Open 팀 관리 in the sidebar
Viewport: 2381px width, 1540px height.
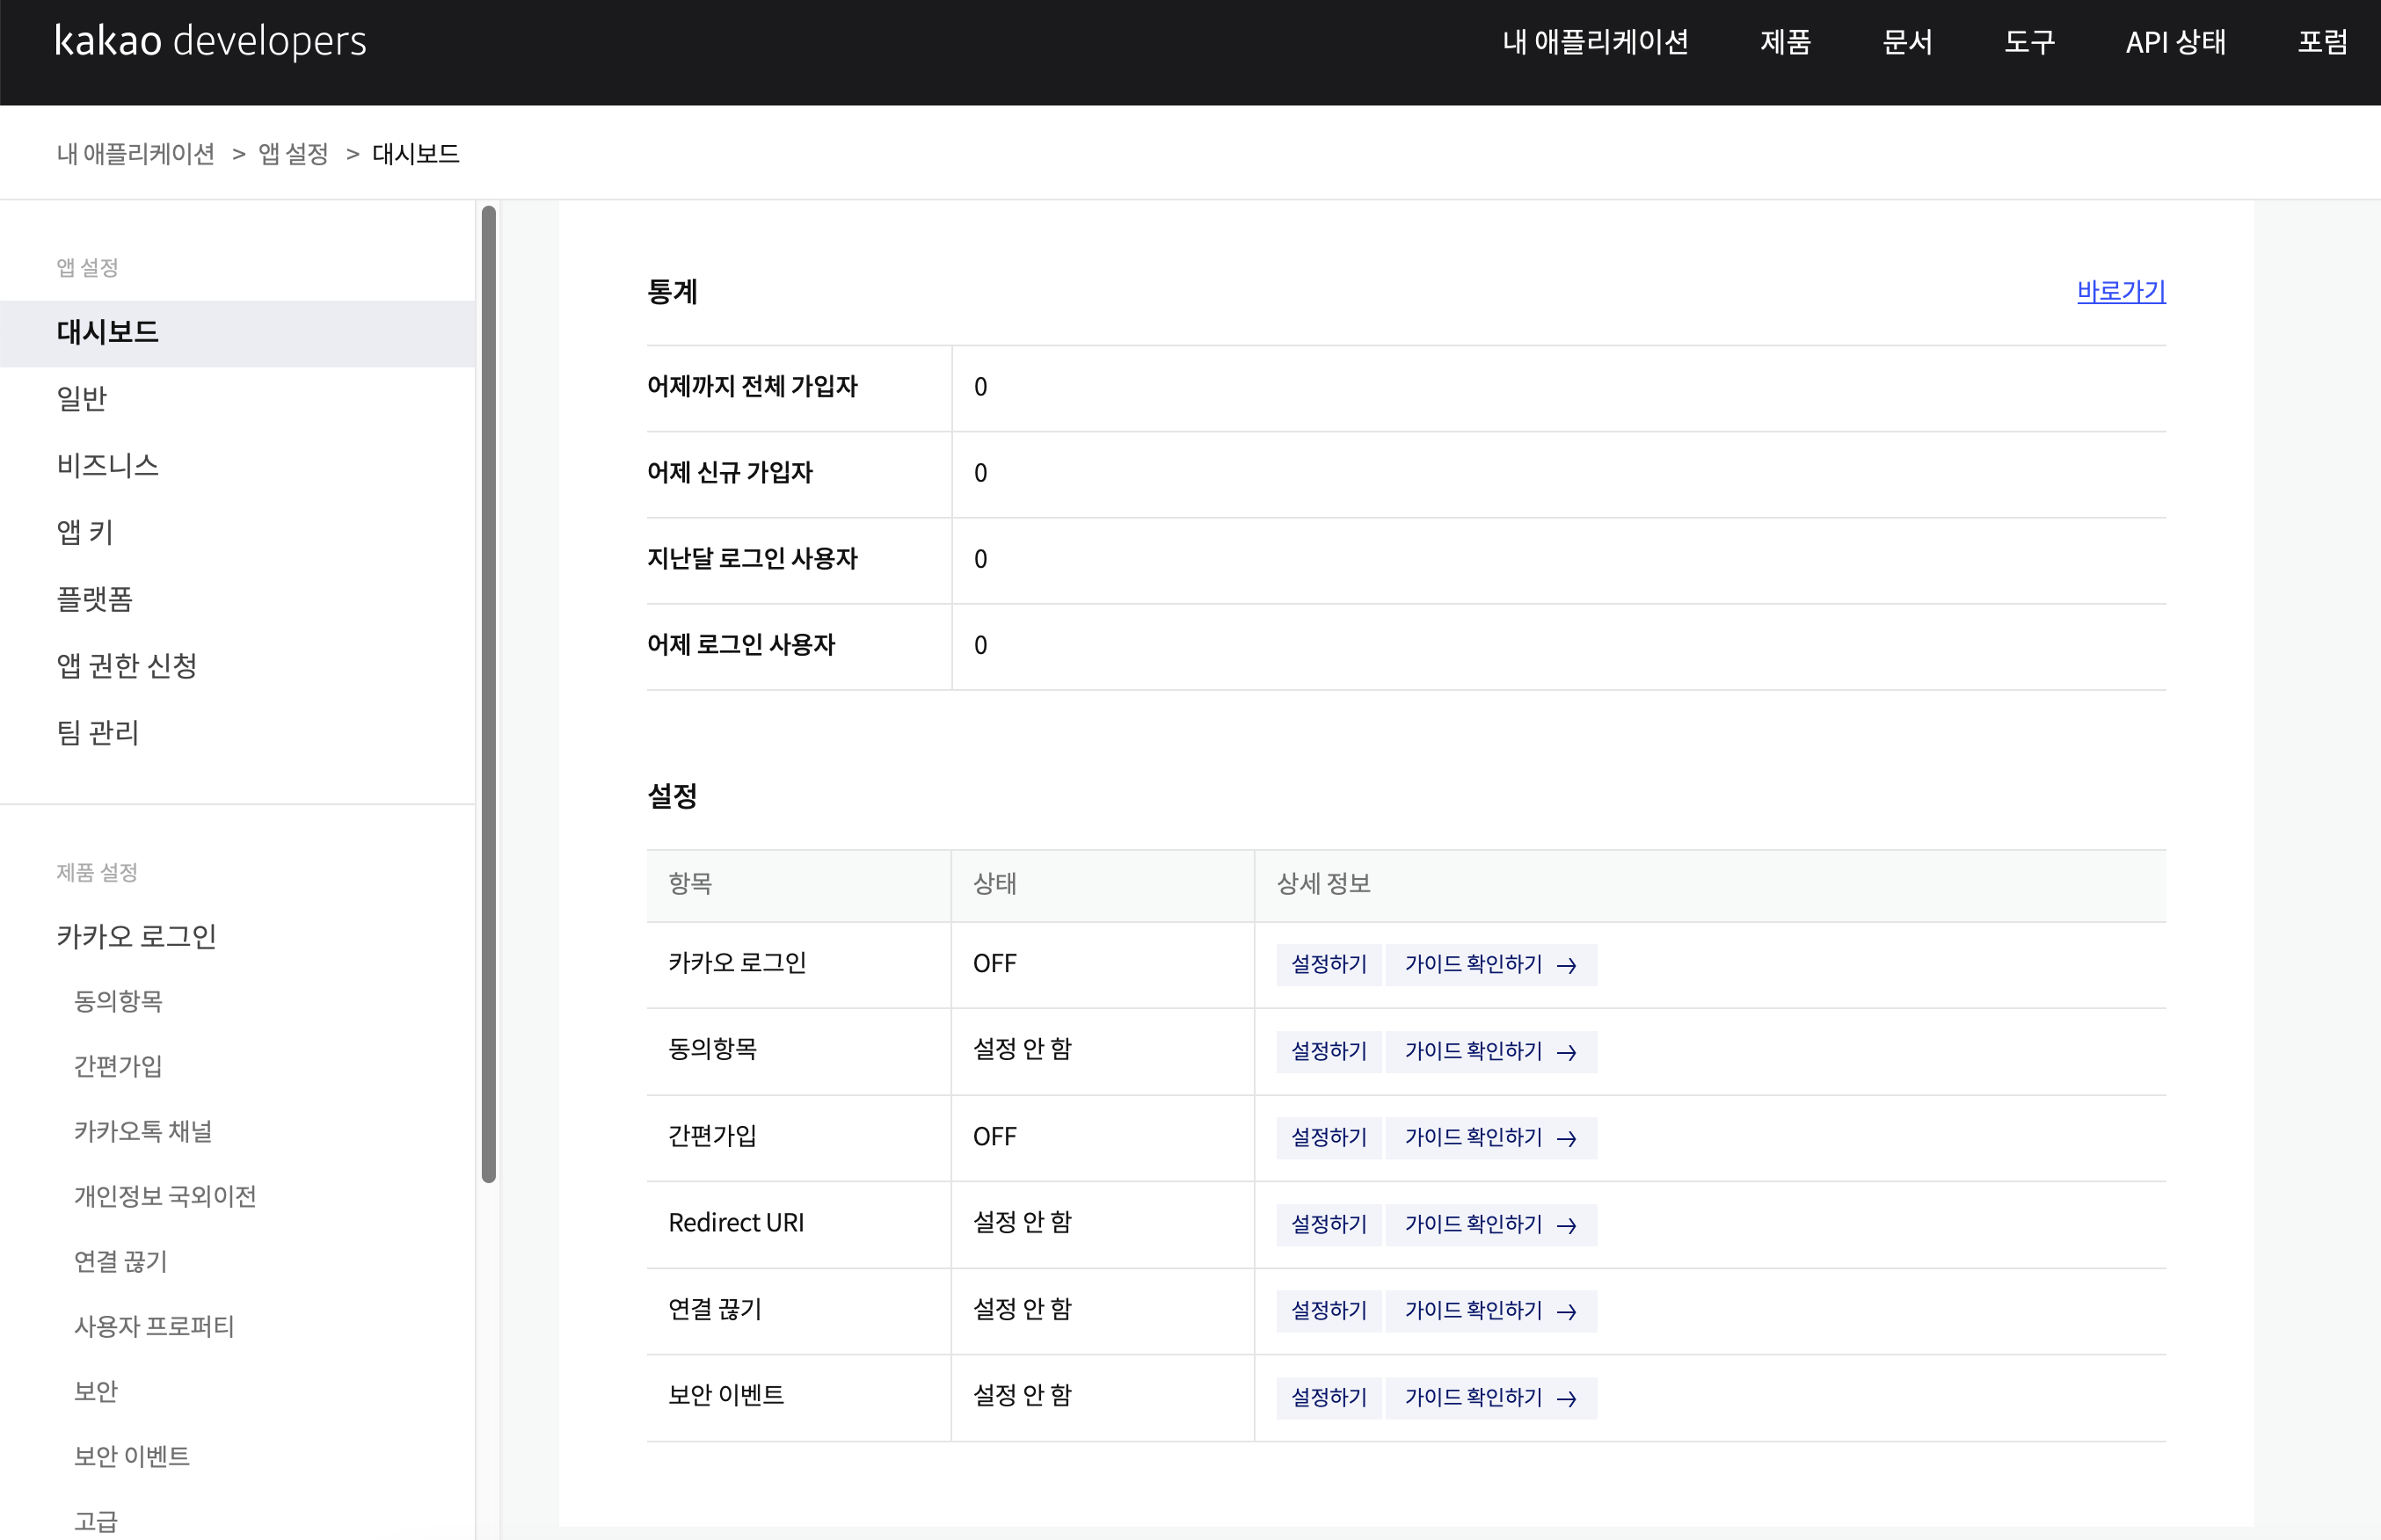click(98, 733)
